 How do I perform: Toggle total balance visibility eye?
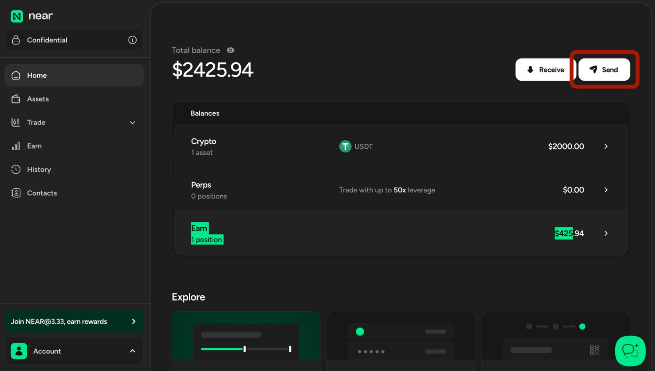[x=230, y=50]
